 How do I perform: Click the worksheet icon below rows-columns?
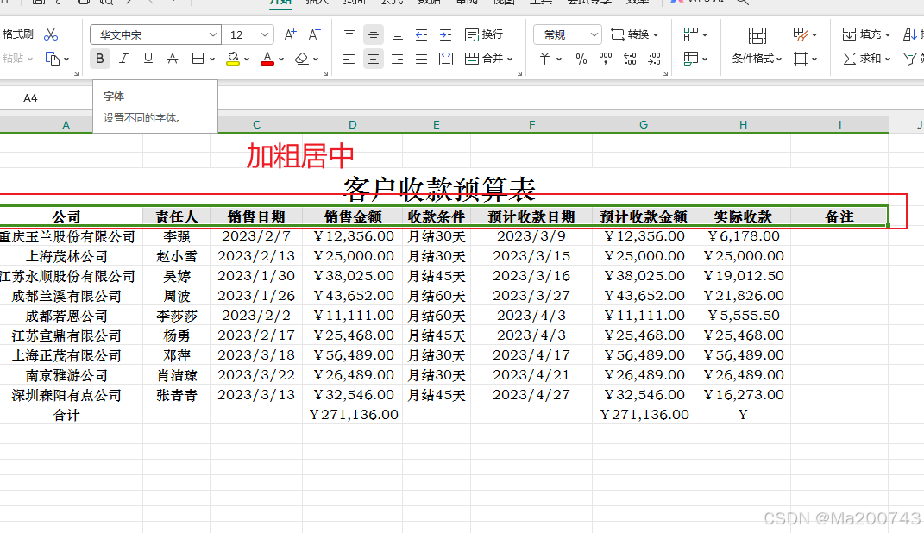[691, 59]
